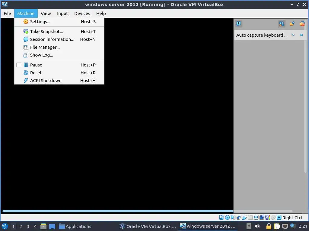The image size is (309, 231).
Task: Select Show Log menu entry
Action: (x=59, y=55)
